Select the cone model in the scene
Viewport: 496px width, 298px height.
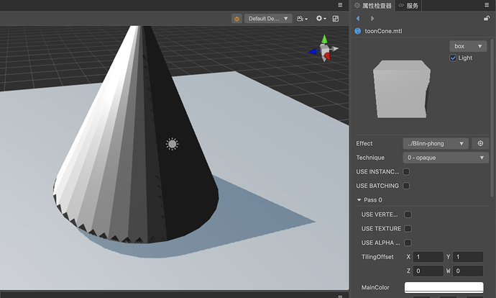(x=136, y=135)
